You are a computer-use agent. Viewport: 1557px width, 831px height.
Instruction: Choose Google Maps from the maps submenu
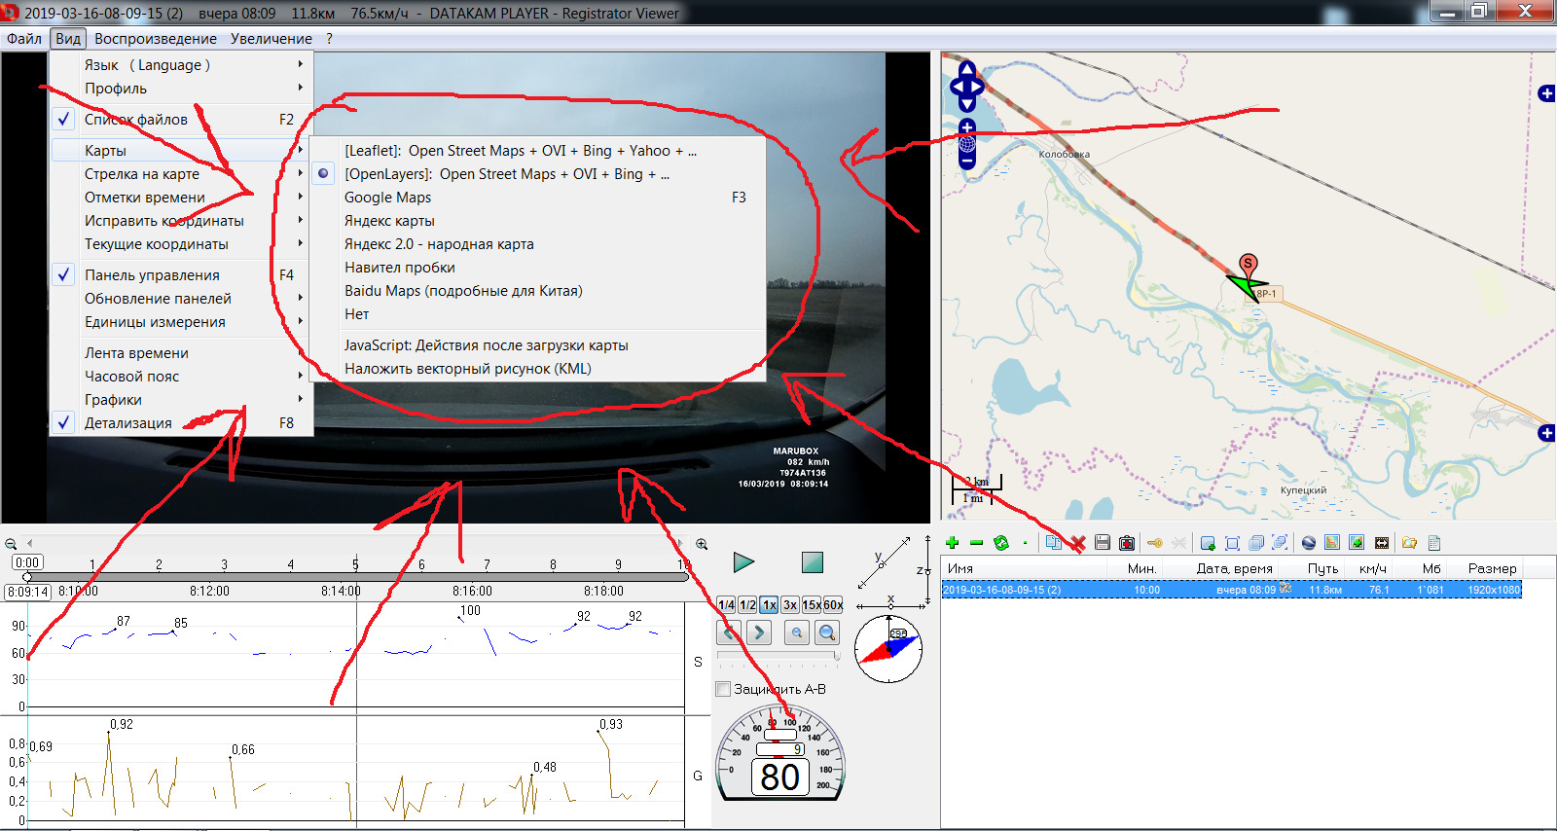pyautogui.click(x=537, y=198)
